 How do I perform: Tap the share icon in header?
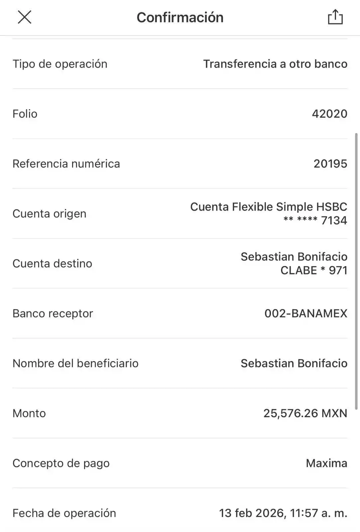click(x=335, y=17)
